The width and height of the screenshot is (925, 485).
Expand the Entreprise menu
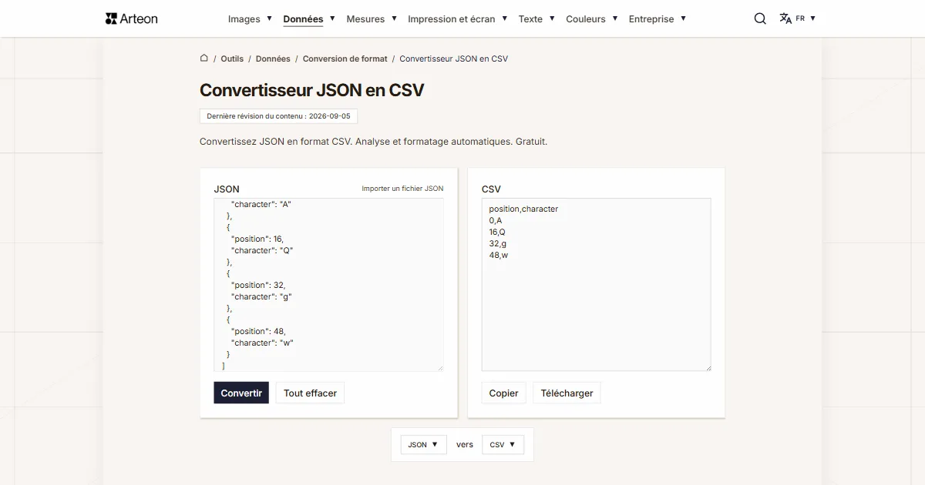[658, 18]
